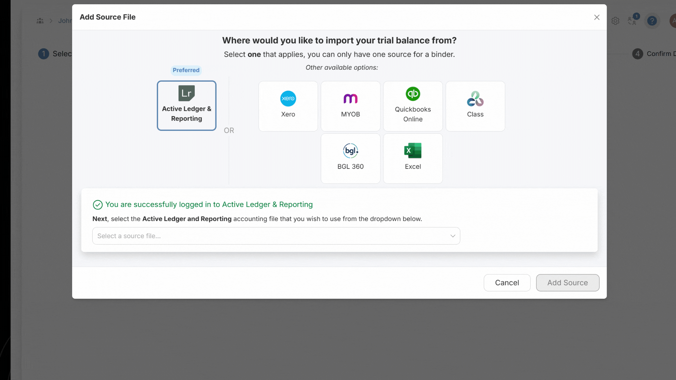
Task: Click the Add Source button
Action: click(x=567, y=283)
